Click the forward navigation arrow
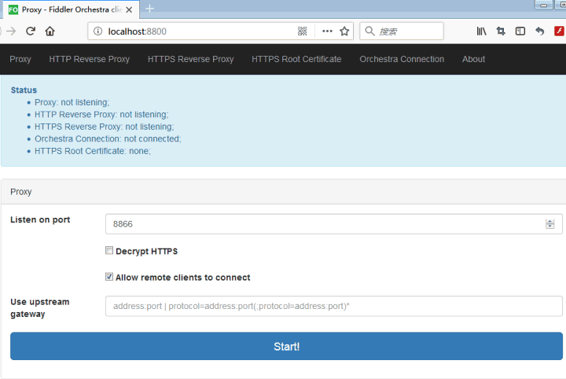This screenshot has width=566, height=379. 11,31
